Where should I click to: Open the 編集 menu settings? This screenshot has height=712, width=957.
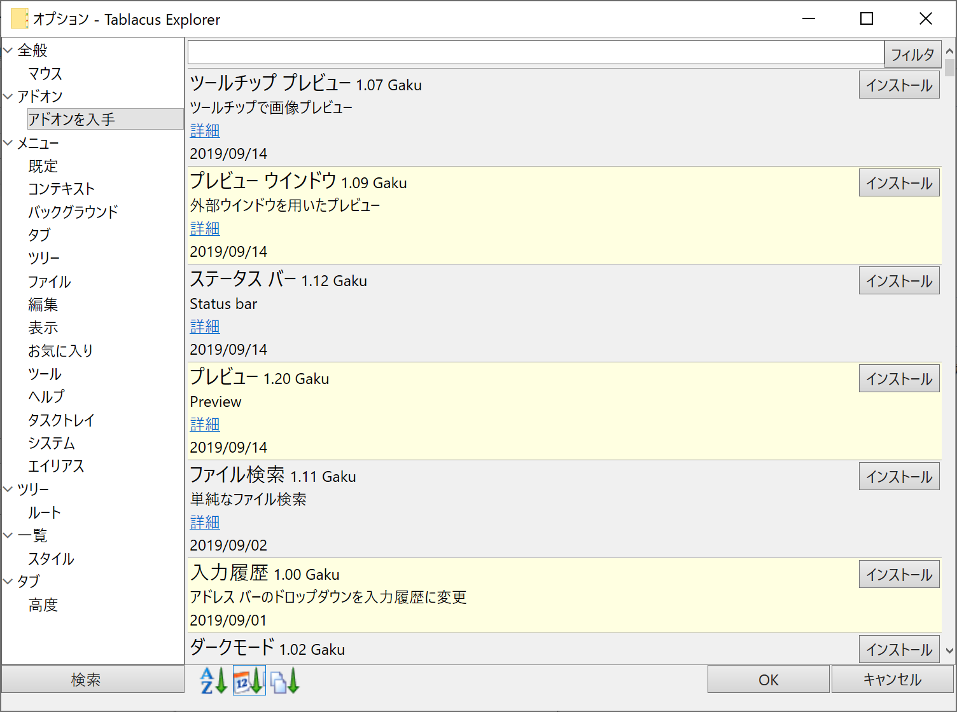click(43, 305)
